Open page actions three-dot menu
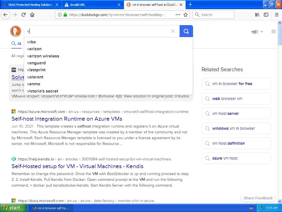 tap(178, 15)
